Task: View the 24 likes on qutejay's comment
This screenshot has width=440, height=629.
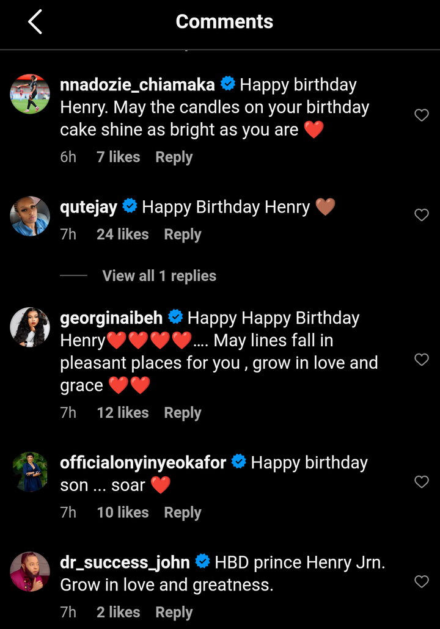Action: [122, 235]
